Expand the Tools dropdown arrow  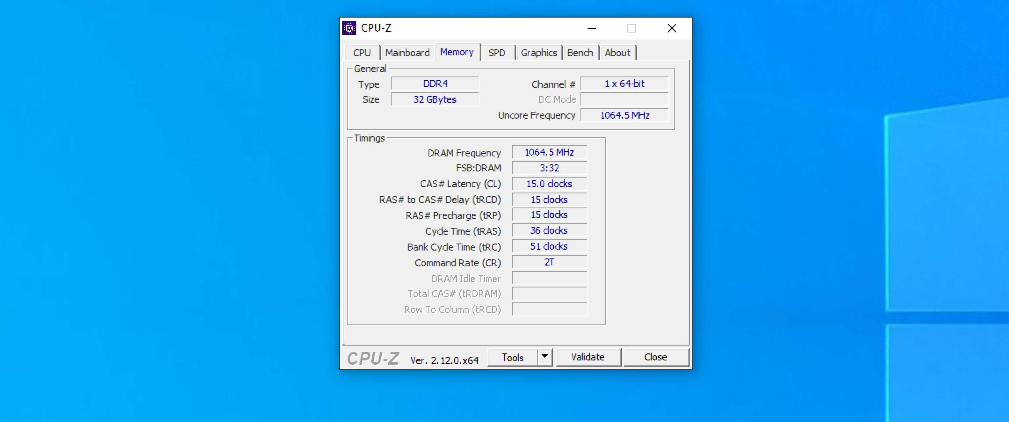(x=545, y=357)
